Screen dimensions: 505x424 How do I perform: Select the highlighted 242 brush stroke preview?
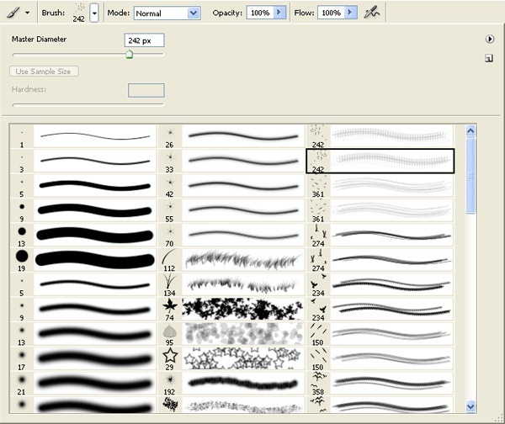tap(391, 161)
